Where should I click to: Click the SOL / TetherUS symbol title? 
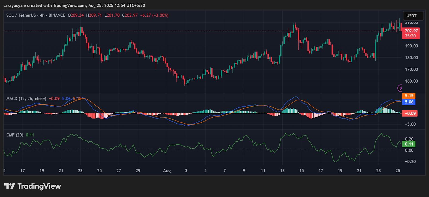point(21,15)
